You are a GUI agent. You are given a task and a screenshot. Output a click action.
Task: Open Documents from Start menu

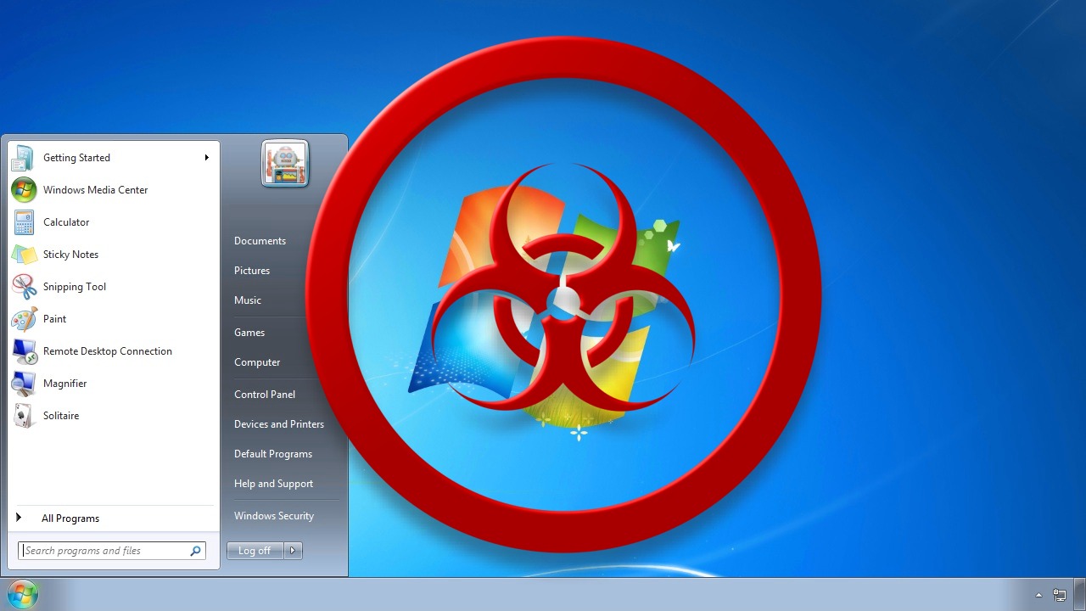click(260, 241)
